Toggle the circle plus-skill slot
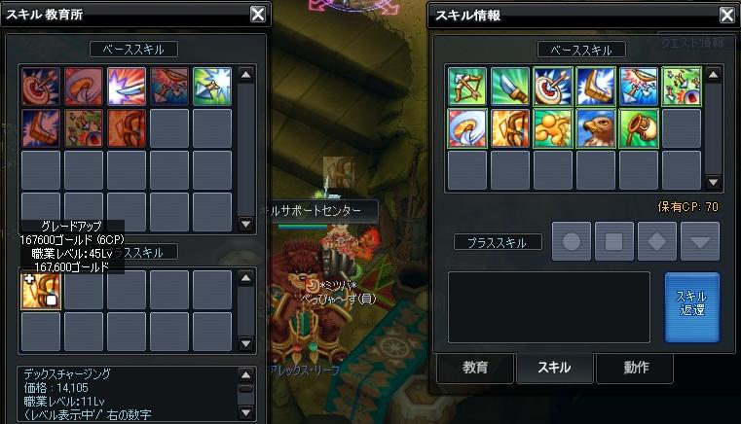Viewport: 741px width, 424px height. pos(572,241)
